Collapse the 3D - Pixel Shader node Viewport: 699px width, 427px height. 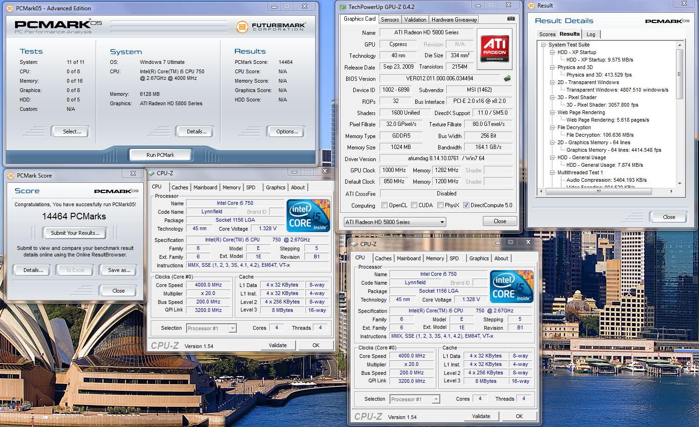[552, 97]
